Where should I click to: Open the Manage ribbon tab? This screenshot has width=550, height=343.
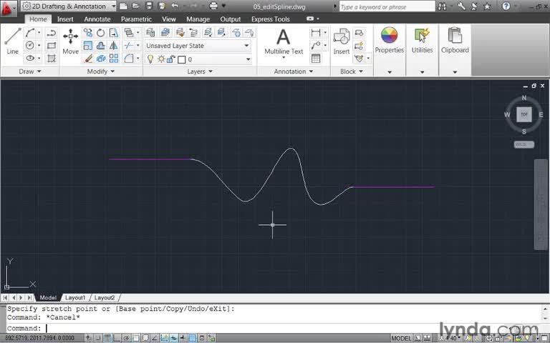(198, 19)
